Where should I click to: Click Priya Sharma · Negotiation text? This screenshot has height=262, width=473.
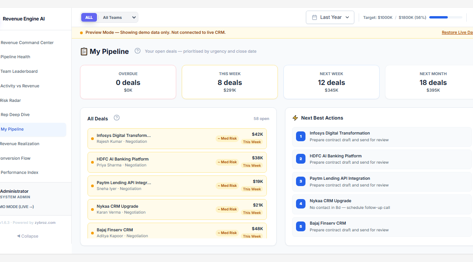pyautogui.click(x=121, y=165)
